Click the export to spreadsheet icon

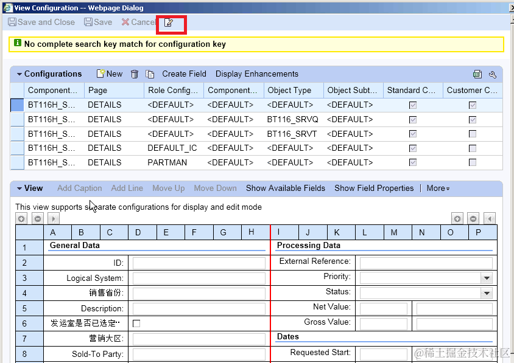[x=477, y=74]
